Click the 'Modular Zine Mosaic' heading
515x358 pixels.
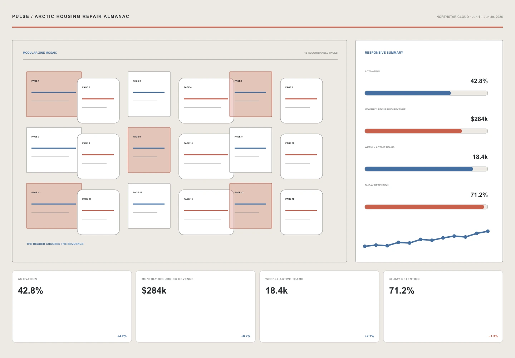tap(40, 53)
